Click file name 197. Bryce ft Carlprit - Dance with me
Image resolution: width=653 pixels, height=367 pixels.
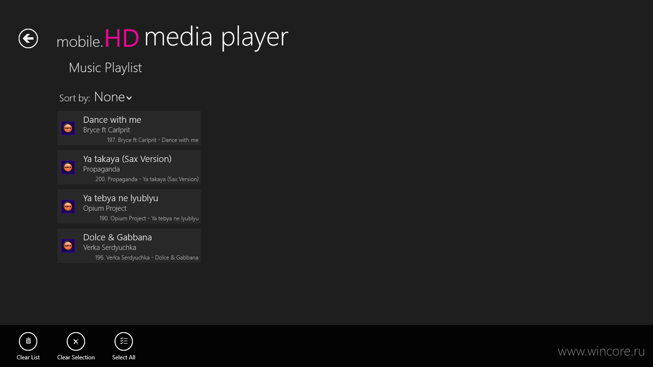pyautogui.click(x=152, y=140)
